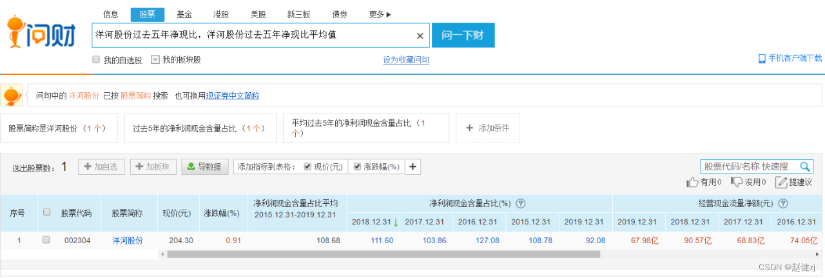Click 加板块 button
825x278 pixels.
(x=153, y=166)
